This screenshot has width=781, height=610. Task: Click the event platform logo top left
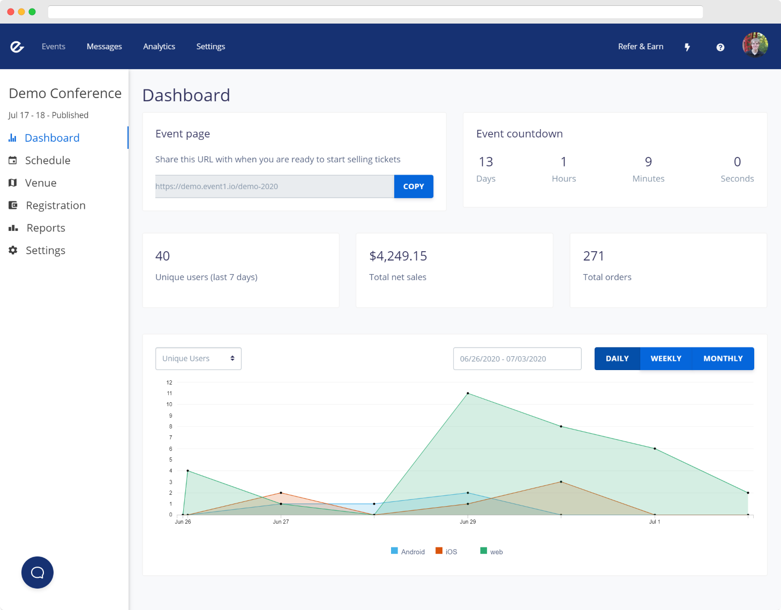coord(16,47)
